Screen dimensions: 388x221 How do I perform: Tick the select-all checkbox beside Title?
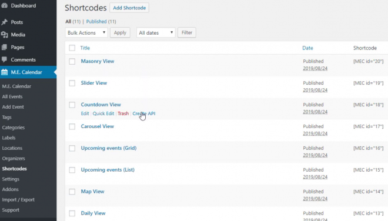coord(72,48)
